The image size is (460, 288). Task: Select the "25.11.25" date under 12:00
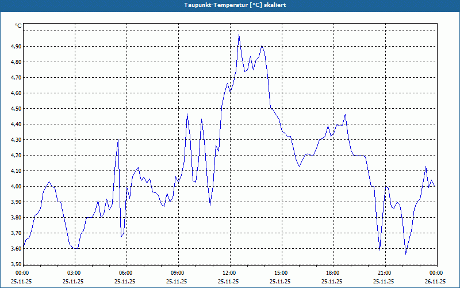229,281
